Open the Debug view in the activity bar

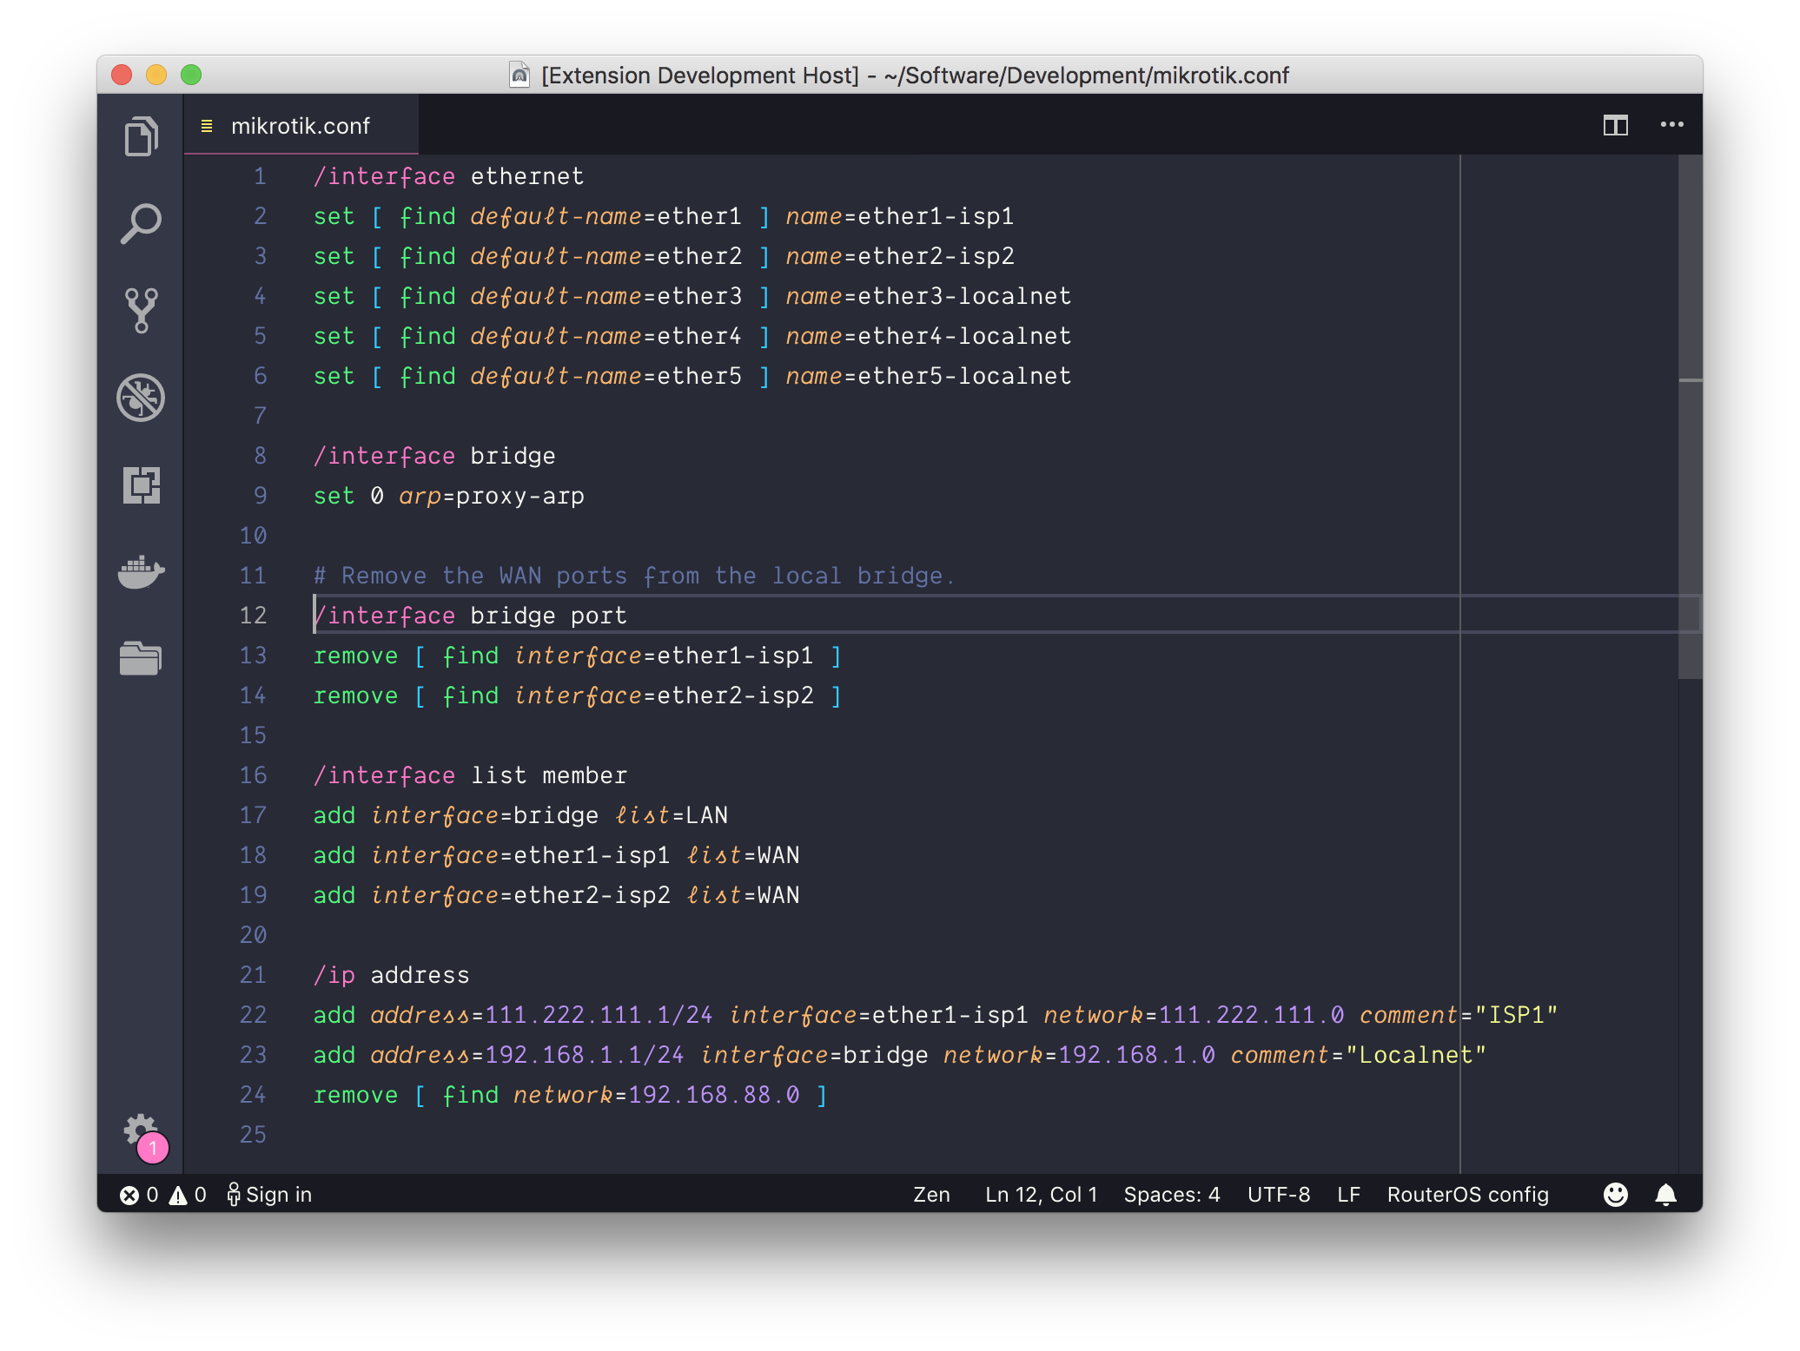[x=141, y=398]
